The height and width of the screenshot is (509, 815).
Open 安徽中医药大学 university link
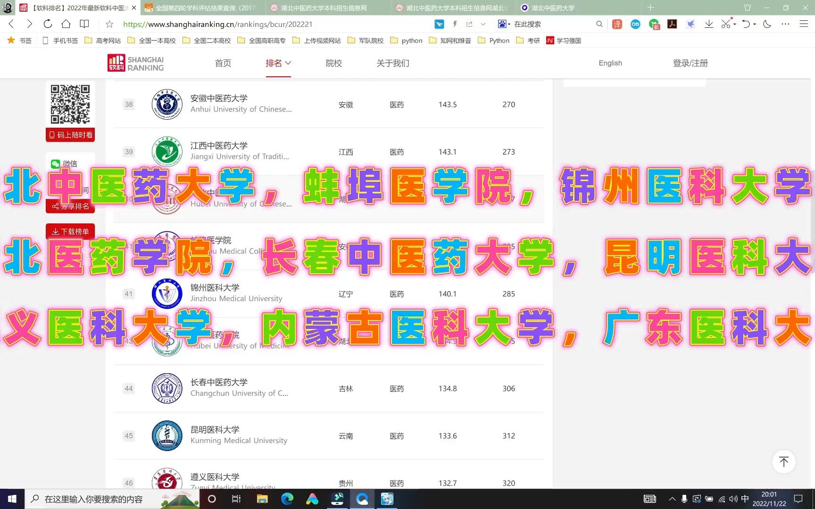(219, 98)
